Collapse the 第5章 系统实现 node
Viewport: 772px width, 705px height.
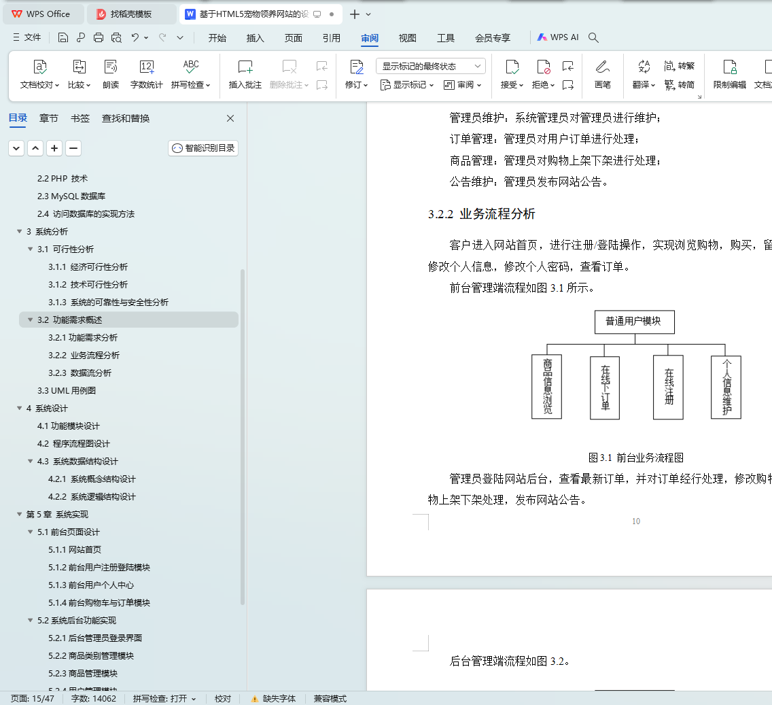pyautogui.click(x=19, y=514)
